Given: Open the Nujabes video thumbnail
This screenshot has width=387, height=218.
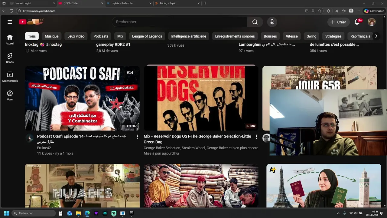Looking at the screenshot, I should coord(82,186).
